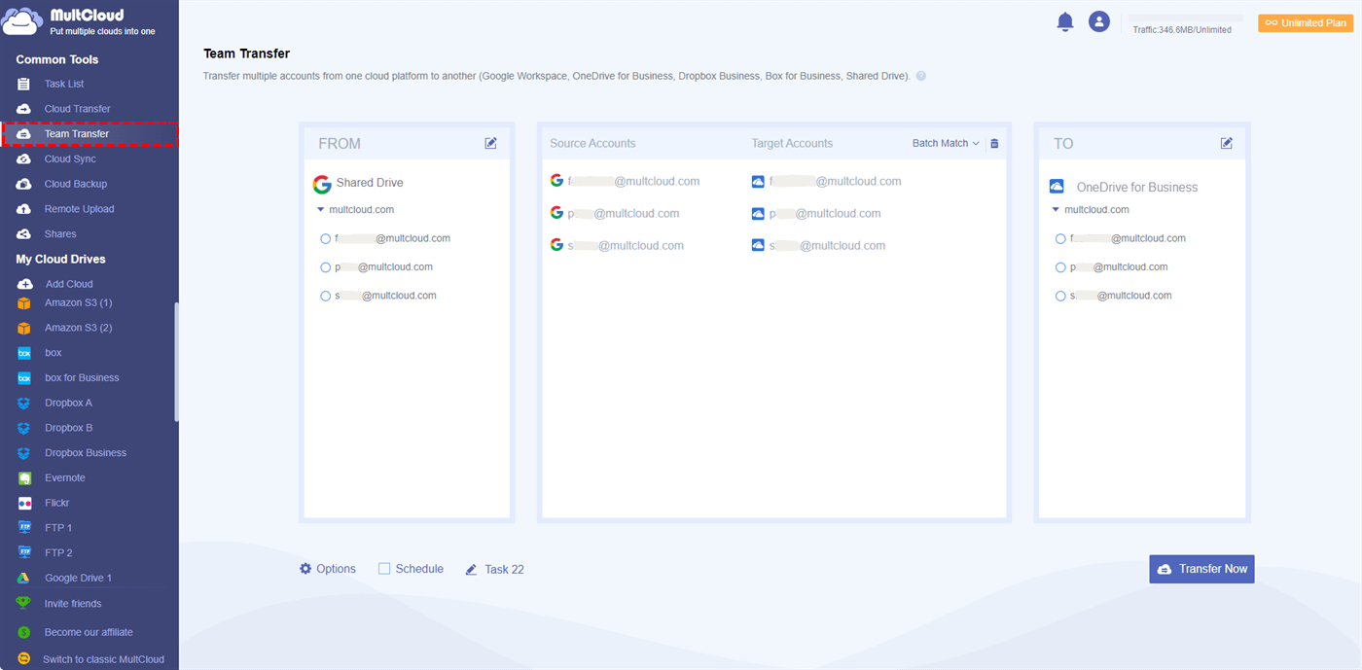Collapse multcloud.com domain in FROM panel
This screenshot has width=1362, height=670.
coord(320,210)
